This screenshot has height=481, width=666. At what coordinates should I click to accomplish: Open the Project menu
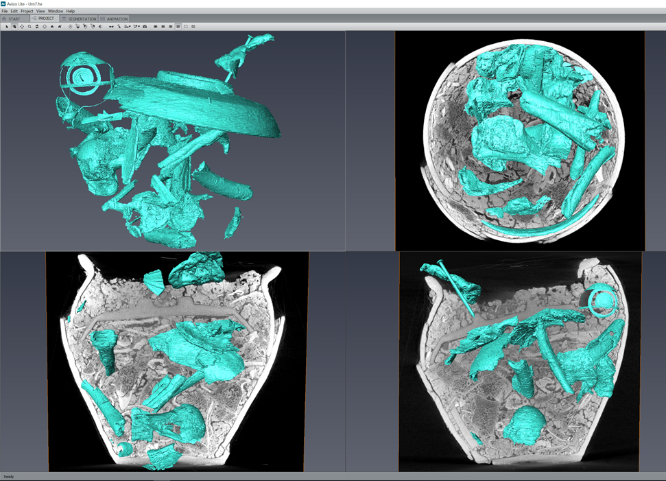(27, 11)
